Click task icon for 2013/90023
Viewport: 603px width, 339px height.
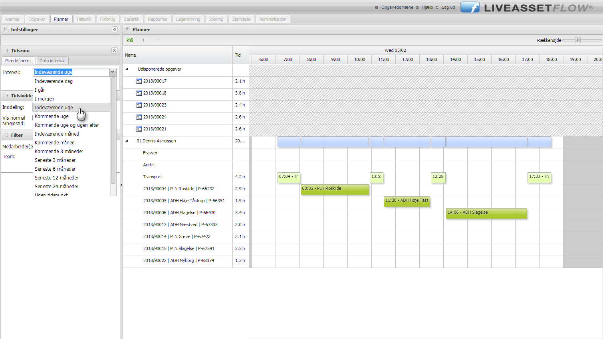click(x=139, y=105)
